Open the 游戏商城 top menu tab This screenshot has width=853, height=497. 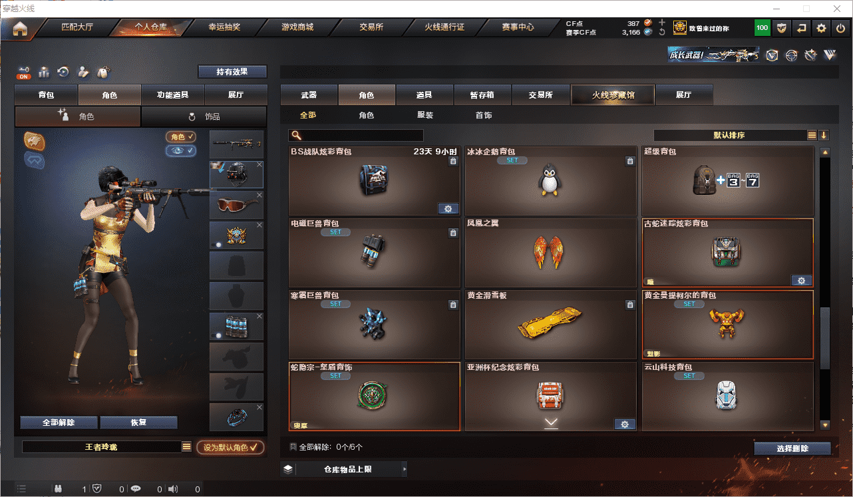pos(297,27)
